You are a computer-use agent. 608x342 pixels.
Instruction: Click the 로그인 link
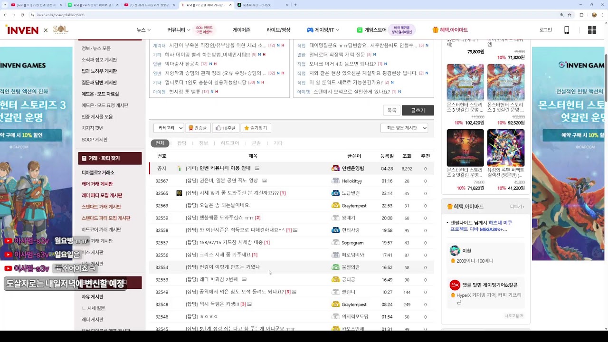[x=546, y=30]
